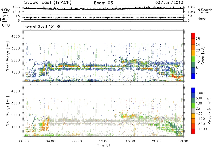The width and height of the screenshot is (212, 147).
Task: Pick the yellow 16–20 dB power colorbar segment
Action: click(x=193, y=53)
